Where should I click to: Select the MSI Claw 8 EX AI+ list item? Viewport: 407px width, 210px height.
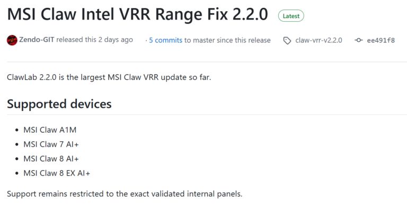click(57, 173)
